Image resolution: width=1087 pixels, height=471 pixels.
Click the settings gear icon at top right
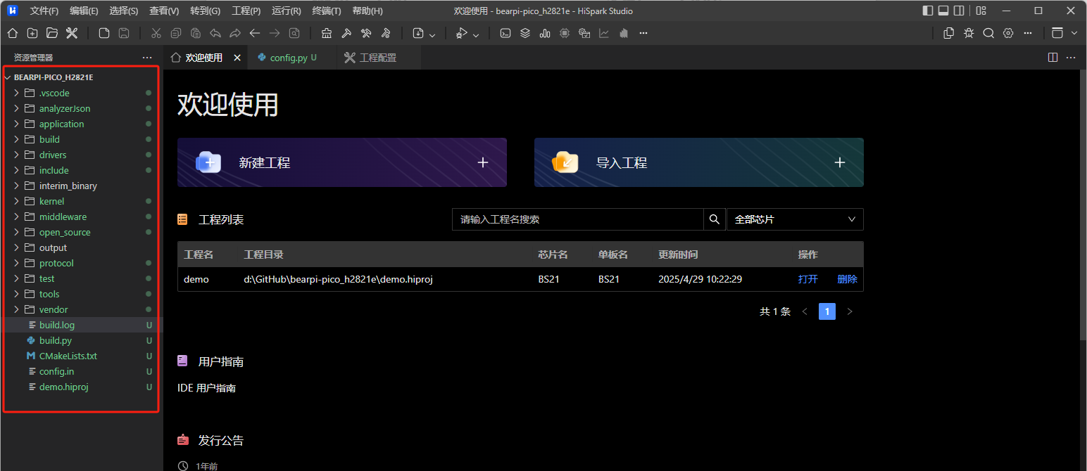(x=1008, y=33)
